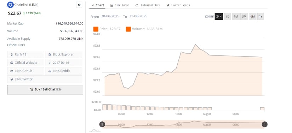Click the 2017-09-16 launch date button

pos(63,63)
